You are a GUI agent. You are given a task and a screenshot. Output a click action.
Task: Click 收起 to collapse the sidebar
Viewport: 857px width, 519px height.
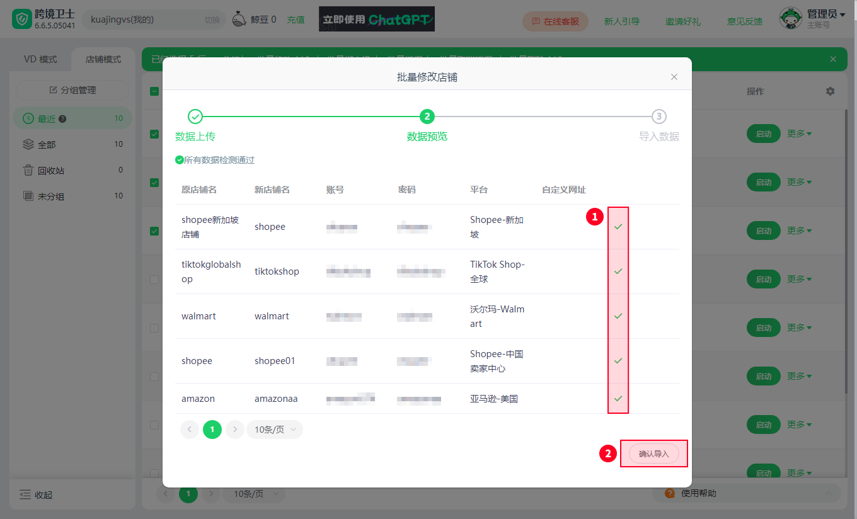coord(37,494)
